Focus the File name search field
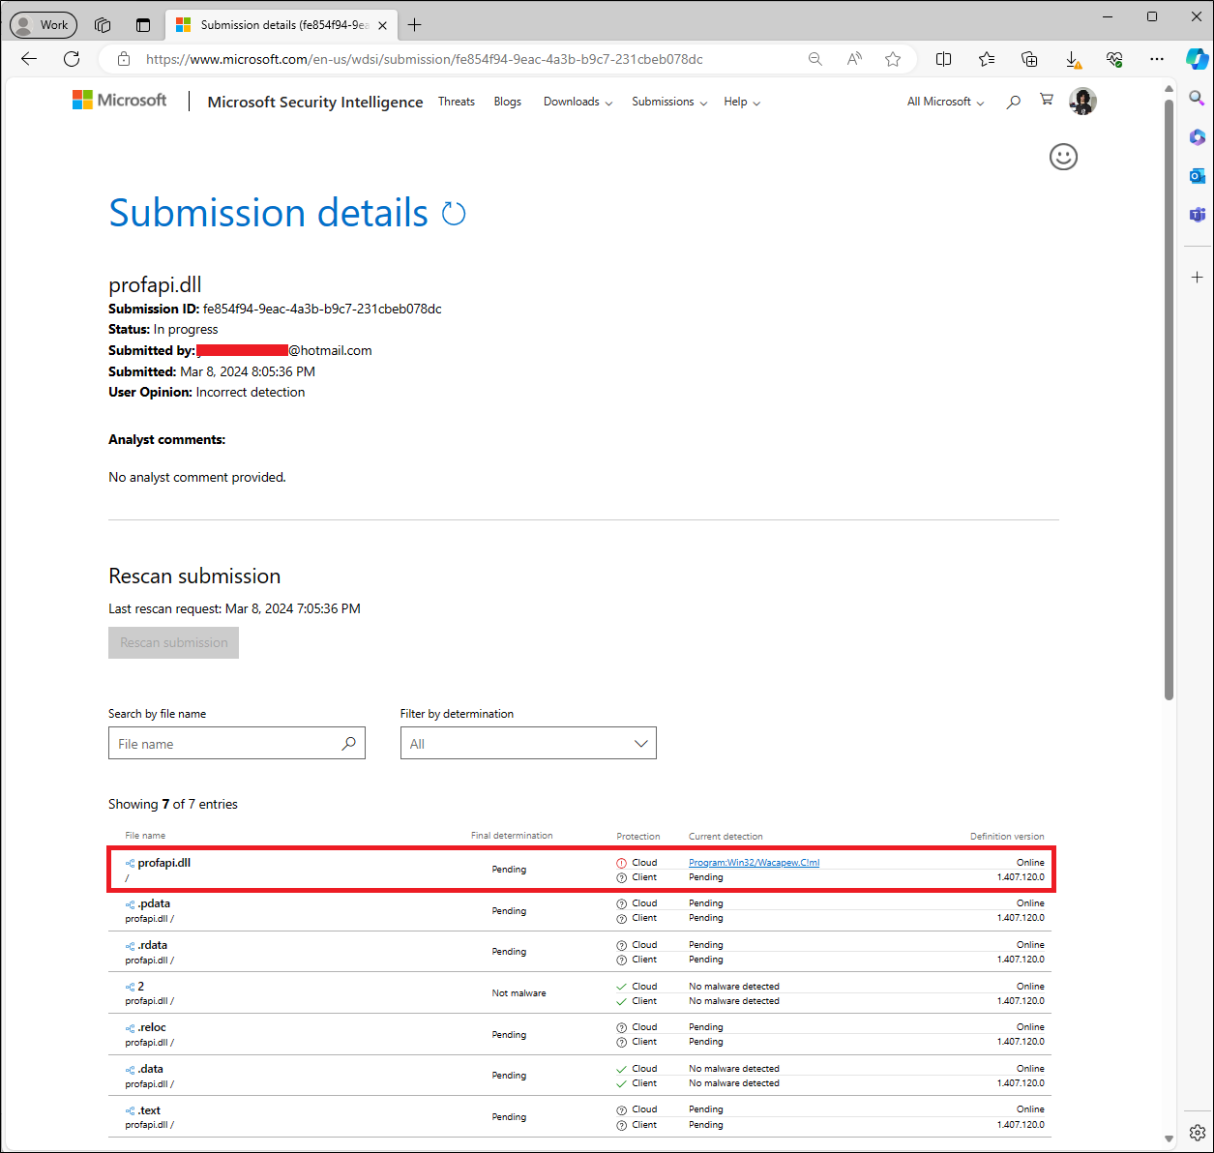This screenshot has width=1214, height=1153. (237, 743)
